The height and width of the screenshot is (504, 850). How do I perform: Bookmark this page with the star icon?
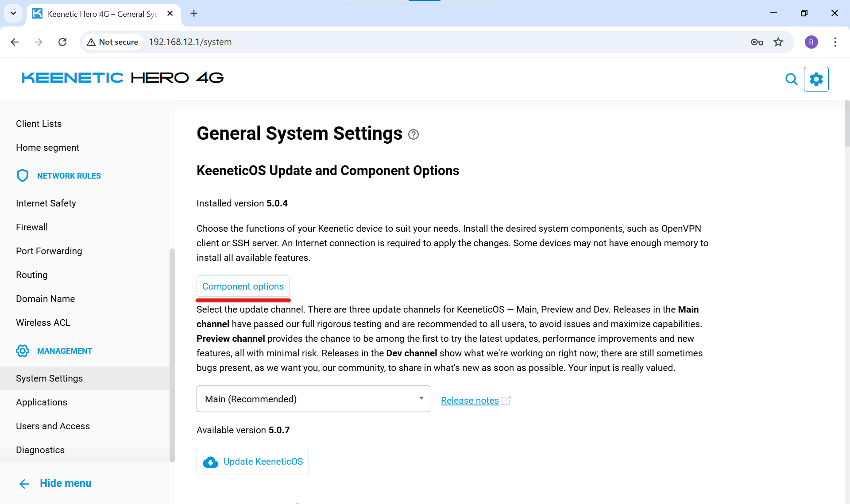tap(778, 42)
